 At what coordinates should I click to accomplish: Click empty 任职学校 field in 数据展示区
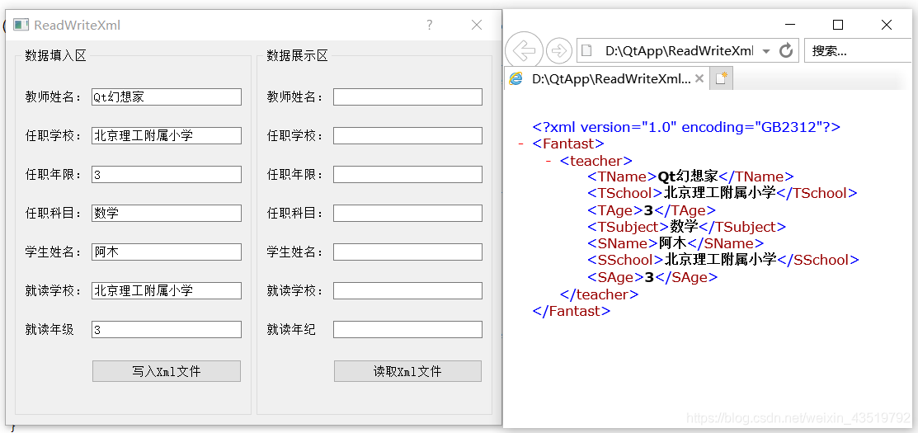click(407, 136)
